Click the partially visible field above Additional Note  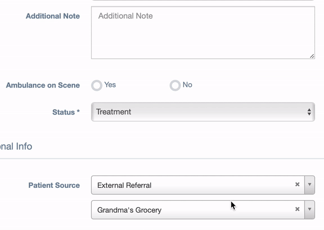(203, 0)
